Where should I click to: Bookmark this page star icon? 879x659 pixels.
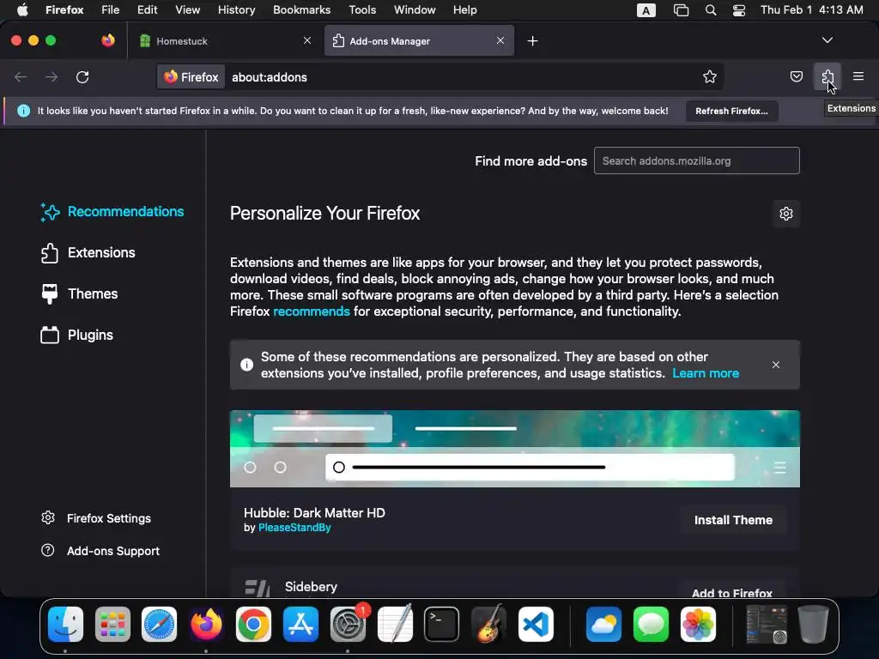click(x=710, y=76)
